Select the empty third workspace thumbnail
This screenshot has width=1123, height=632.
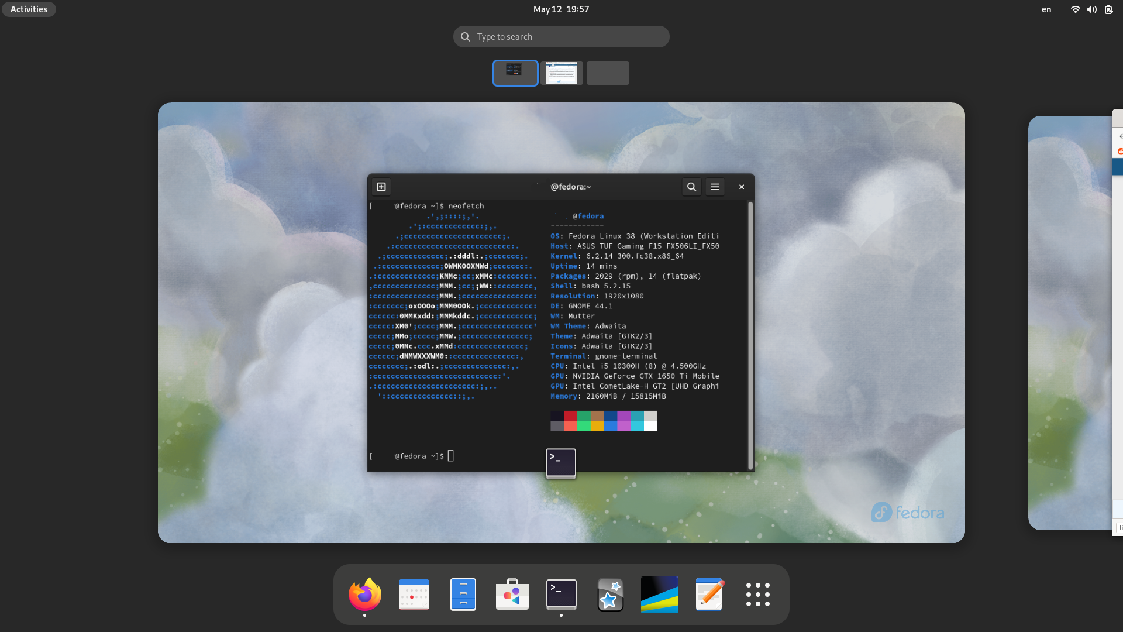click(x=608, y=73)
